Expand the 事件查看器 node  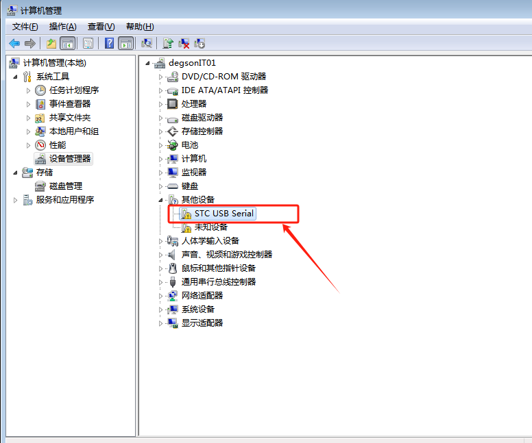tap(28, 104)
